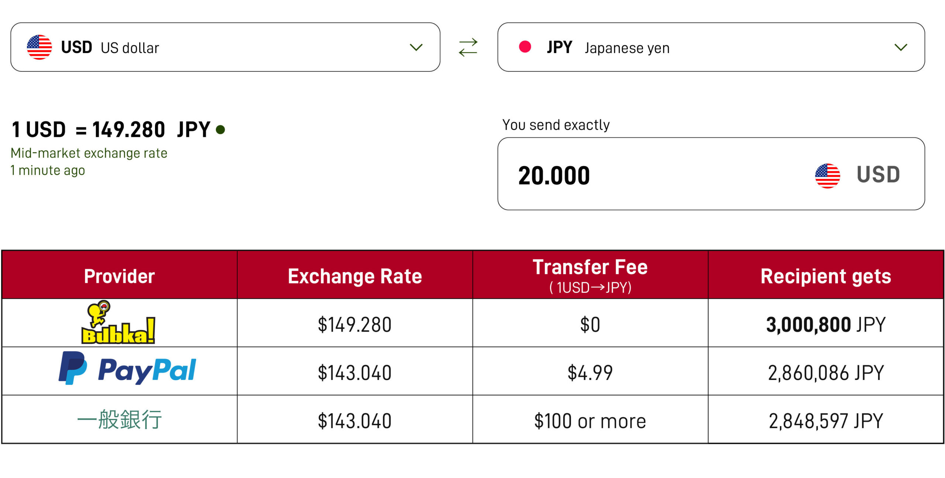Click the swap currencies arrows icon
The width and height of the screenshot is (945, 478).
468,47
